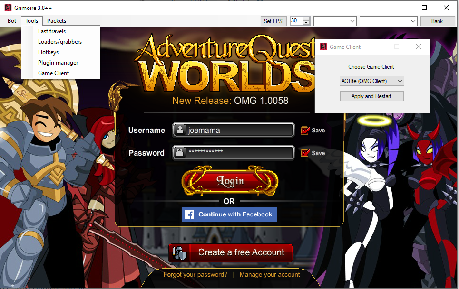Toggle the Save username checkbox

(305, 130)
